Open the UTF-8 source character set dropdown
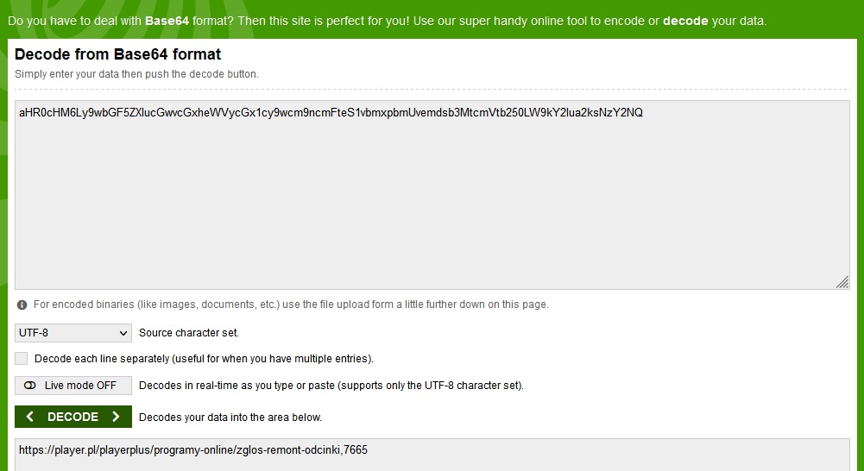Screen dimensions: 864x471 (x=73, y=333)
